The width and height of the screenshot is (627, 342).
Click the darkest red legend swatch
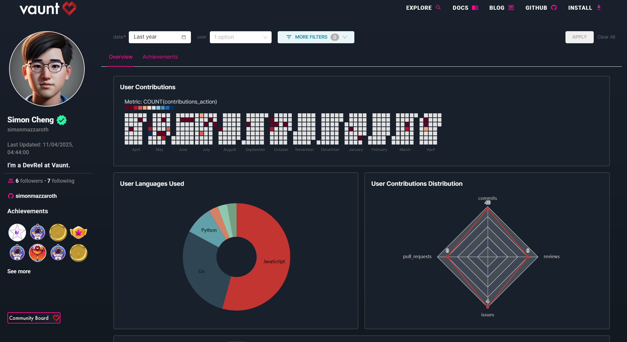tap(127, 108)
